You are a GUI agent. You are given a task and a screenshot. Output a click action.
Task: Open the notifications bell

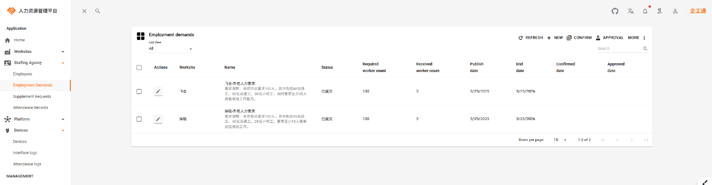click(645, 11)
